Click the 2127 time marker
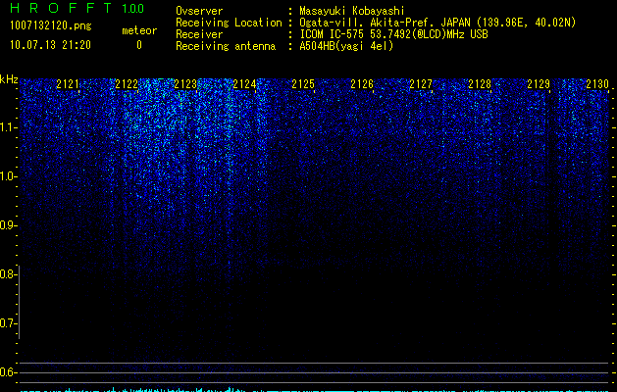617x392 pixels. [x=421, y=84]
